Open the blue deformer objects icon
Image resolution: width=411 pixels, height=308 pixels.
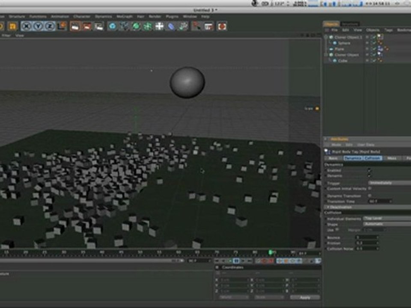[171, 26]
